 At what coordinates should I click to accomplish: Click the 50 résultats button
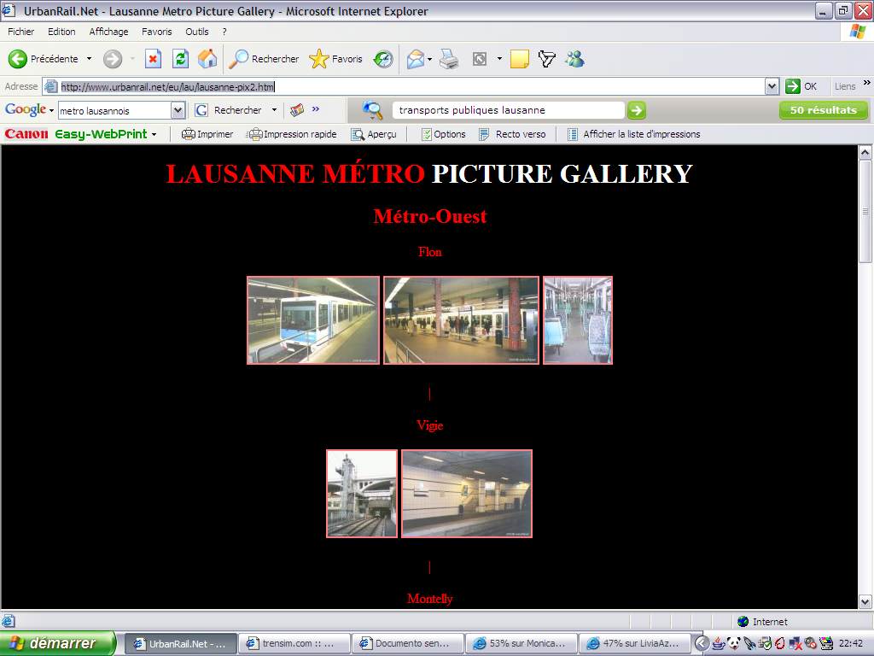tap(823, 110)
